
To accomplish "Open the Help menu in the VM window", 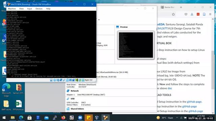I will (48, 9).
